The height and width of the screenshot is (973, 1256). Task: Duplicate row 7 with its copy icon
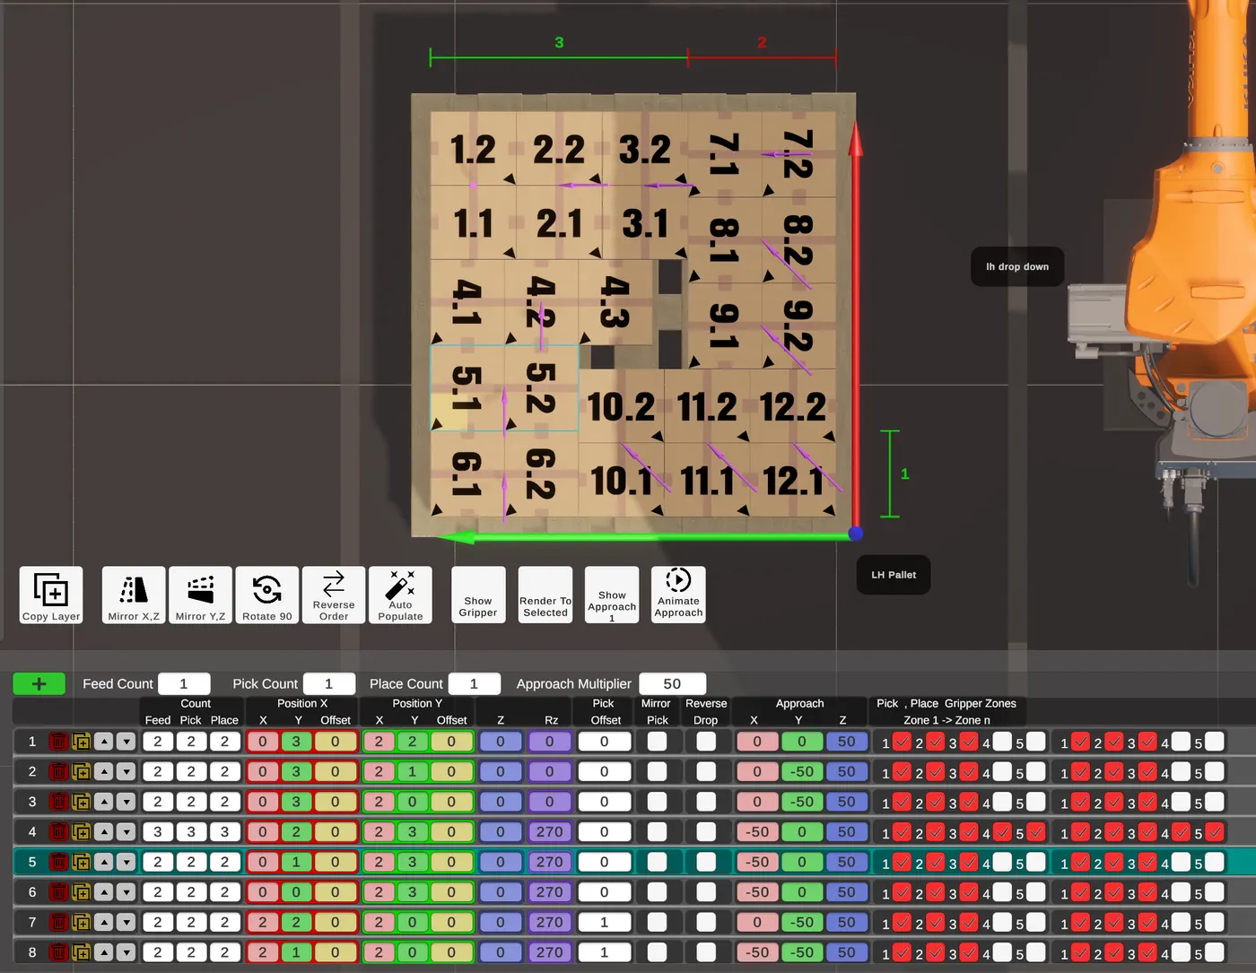81,922
